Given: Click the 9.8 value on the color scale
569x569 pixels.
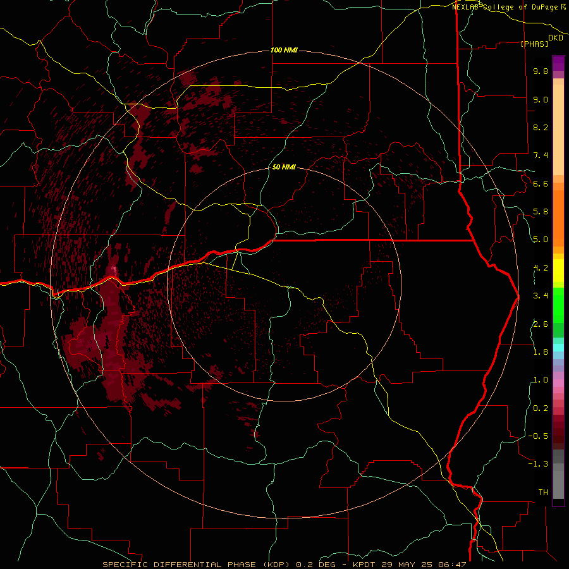Looking at the screenshot, I should coord(541,71).
